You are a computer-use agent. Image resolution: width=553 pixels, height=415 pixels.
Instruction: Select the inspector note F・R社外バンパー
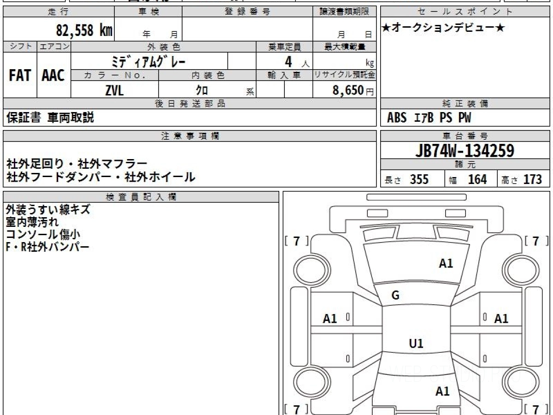coord(47,247)
